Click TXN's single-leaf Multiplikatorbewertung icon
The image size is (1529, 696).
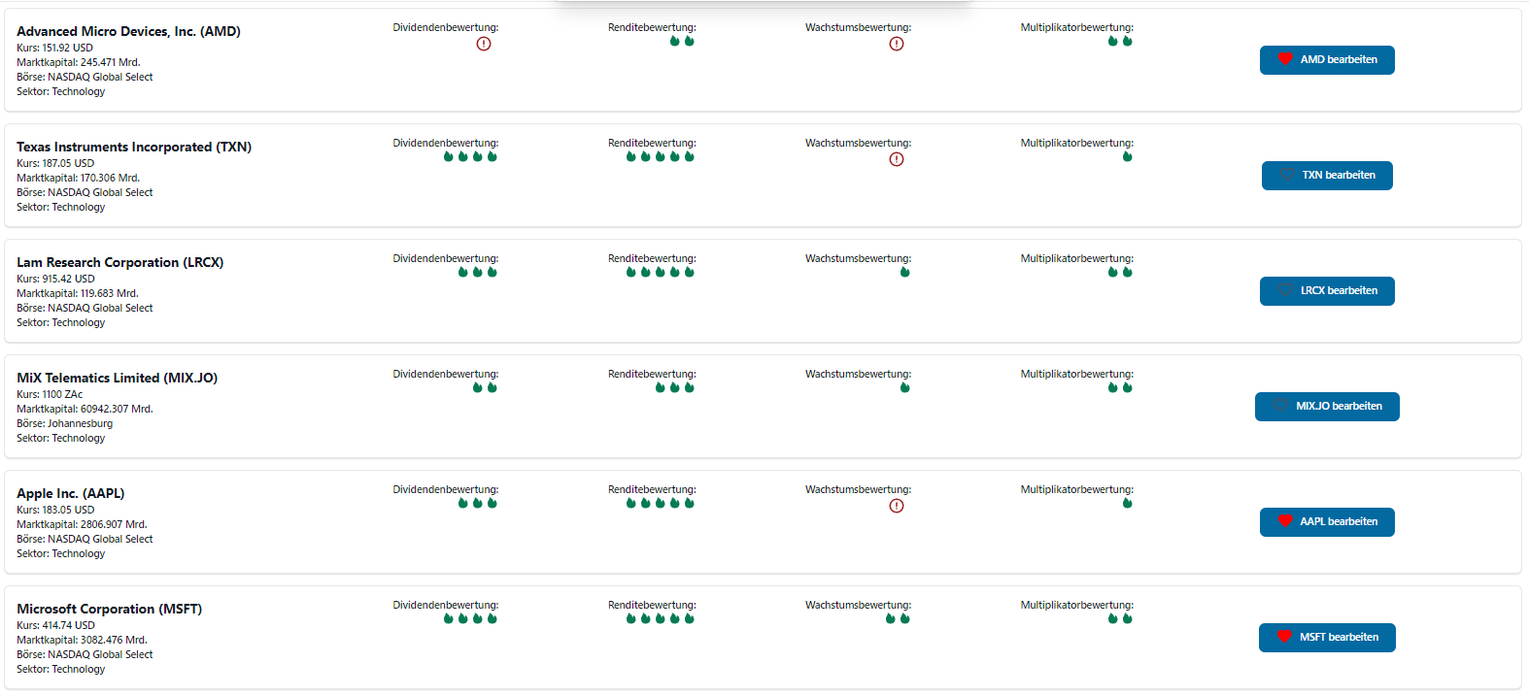pyautogui.click(x=1127, y=156)
